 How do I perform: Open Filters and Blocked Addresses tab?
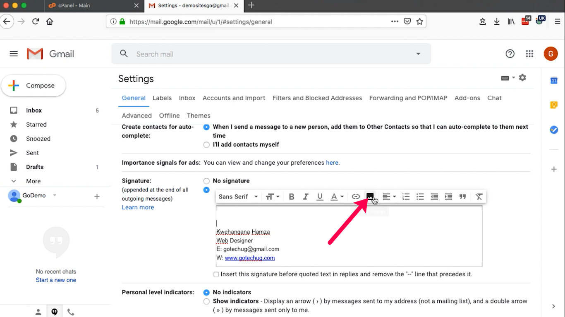317,98
